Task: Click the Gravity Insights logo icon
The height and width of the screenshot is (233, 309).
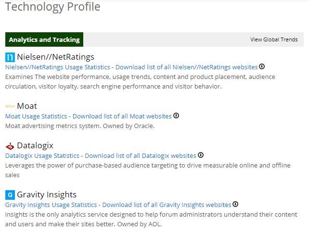Action: 10,195
